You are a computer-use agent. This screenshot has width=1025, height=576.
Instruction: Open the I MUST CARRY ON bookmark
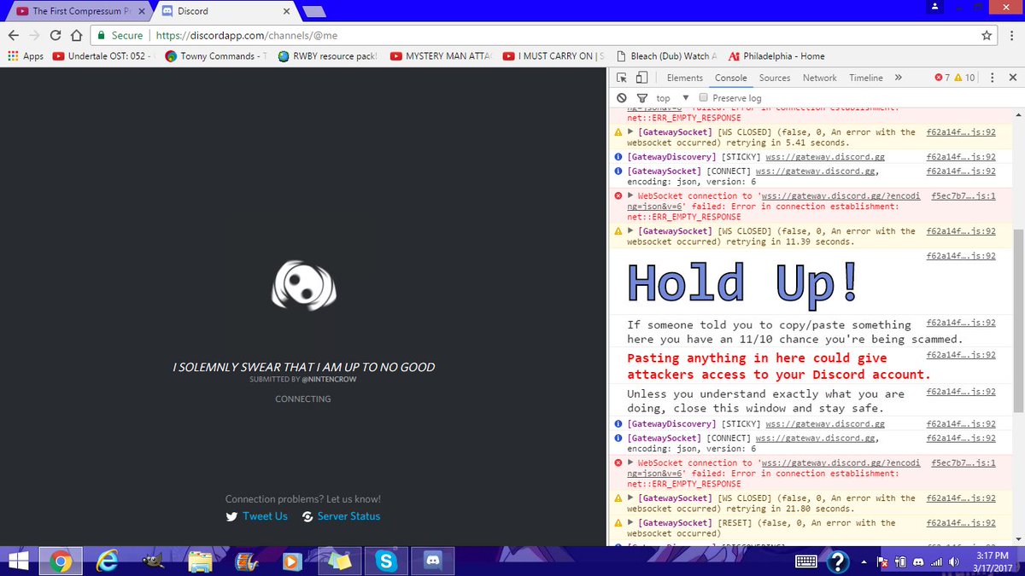[554, 56]
